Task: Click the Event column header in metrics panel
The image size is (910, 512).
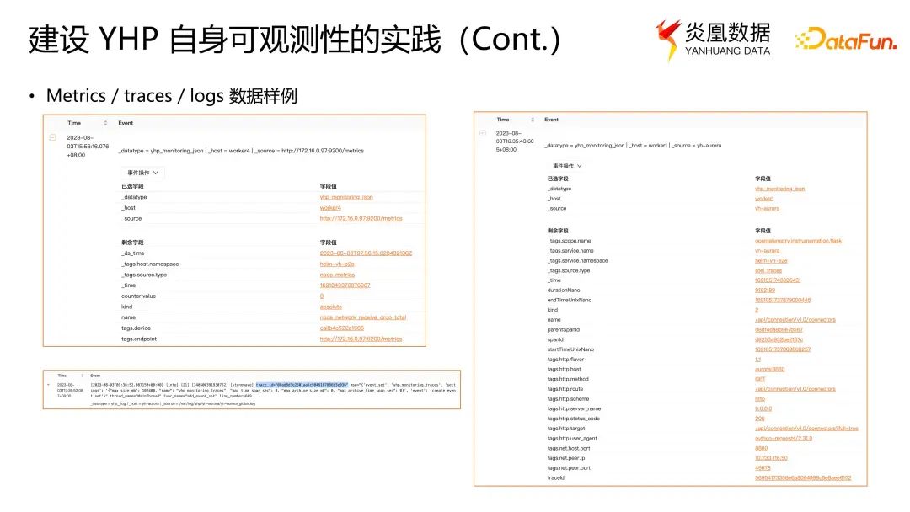Action: [126, 123]
